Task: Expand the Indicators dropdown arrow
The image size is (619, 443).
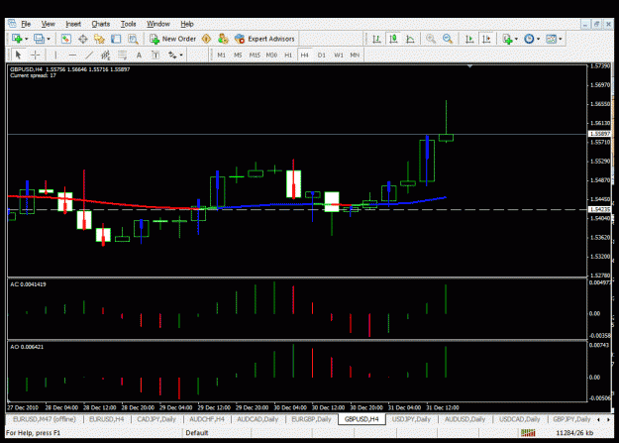Action: (516, 39)
